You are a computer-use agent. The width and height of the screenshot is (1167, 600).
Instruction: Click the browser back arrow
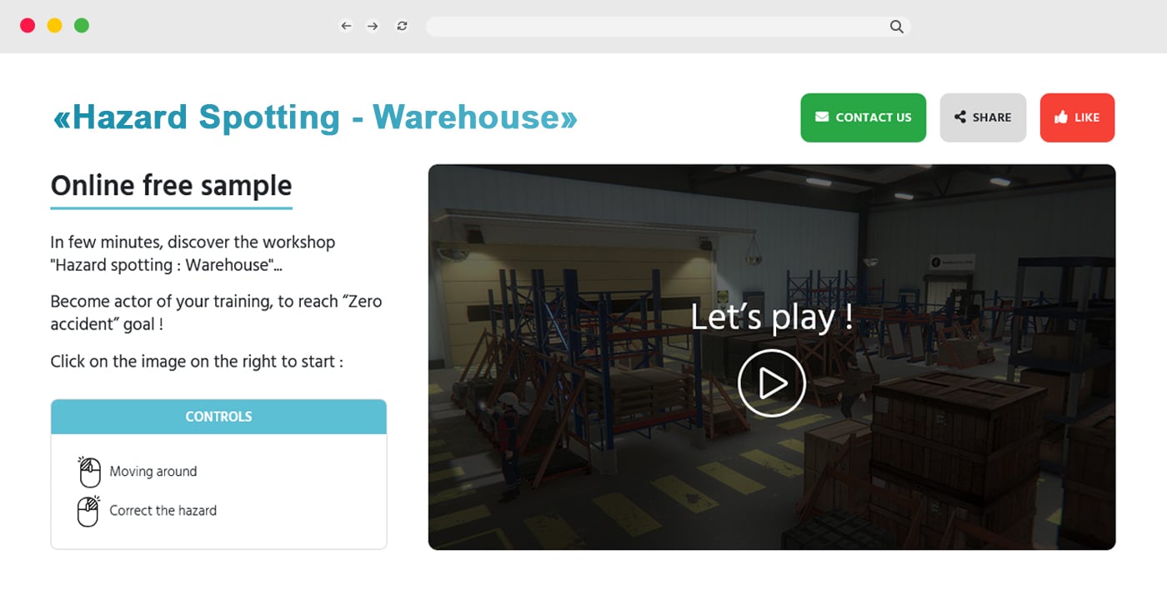tap(346, 25)
